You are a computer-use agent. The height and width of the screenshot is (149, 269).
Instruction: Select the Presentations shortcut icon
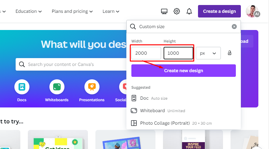tap(92, 87)
